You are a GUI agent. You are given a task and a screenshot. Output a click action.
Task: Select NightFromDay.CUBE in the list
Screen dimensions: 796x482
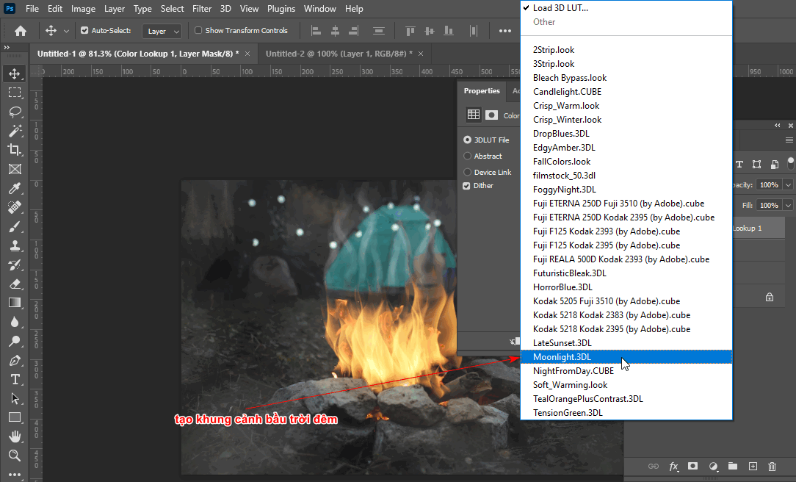572,370
